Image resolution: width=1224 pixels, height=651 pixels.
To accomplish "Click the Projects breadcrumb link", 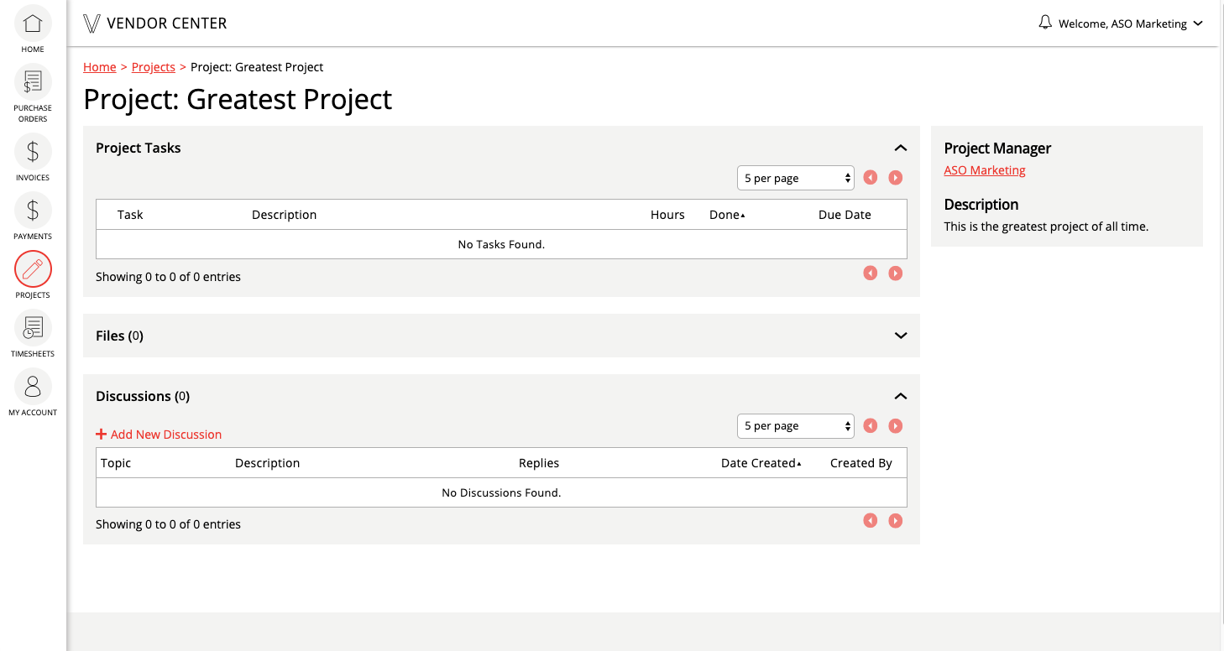I will (154, 67).
